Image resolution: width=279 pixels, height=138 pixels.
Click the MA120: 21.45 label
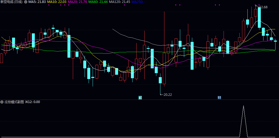[119, 2]
